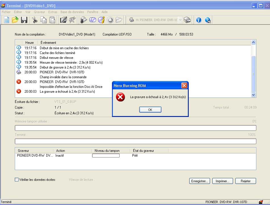This screenshot has height=205, width=270.
Task: Click the 'Niveau du tampon' buffer level bar
Action: (x=106, y=156)
